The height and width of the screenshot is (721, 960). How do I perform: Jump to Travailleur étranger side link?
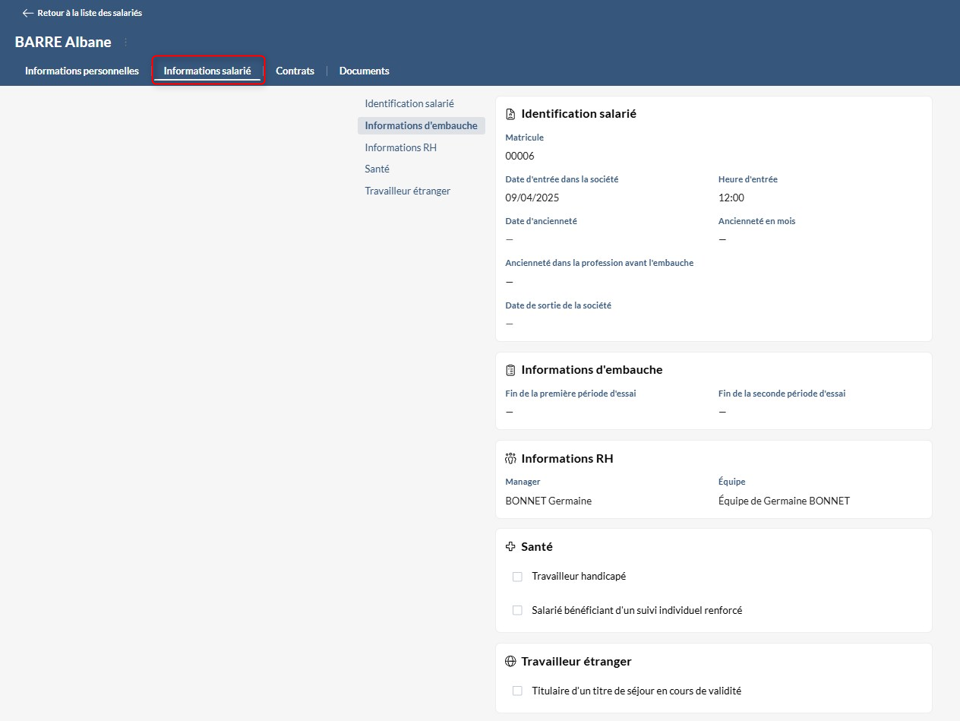[407, 191]
